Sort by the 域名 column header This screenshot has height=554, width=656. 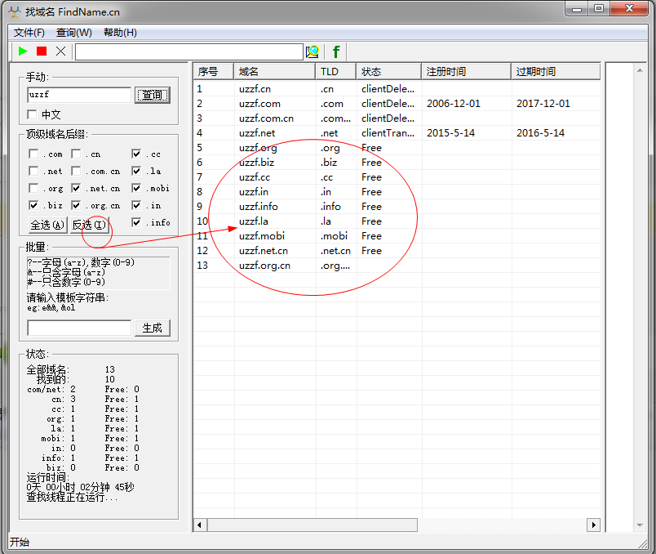pos(274,72)
